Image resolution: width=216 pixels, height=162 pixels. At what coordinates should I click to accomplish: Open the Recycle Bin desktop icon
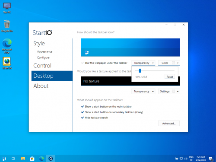(7, 26)
